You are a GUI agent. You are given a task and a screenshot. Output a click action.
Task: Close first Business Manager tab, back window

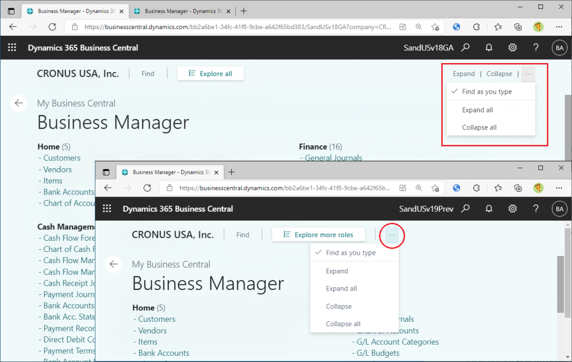click(x=121, y=11)
